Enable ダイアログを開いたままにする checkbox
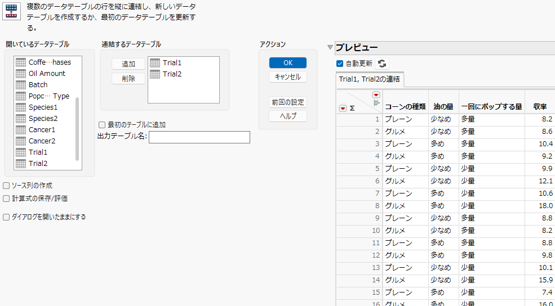Viewport: 555px width, 306px height. (x=6, y=217)
